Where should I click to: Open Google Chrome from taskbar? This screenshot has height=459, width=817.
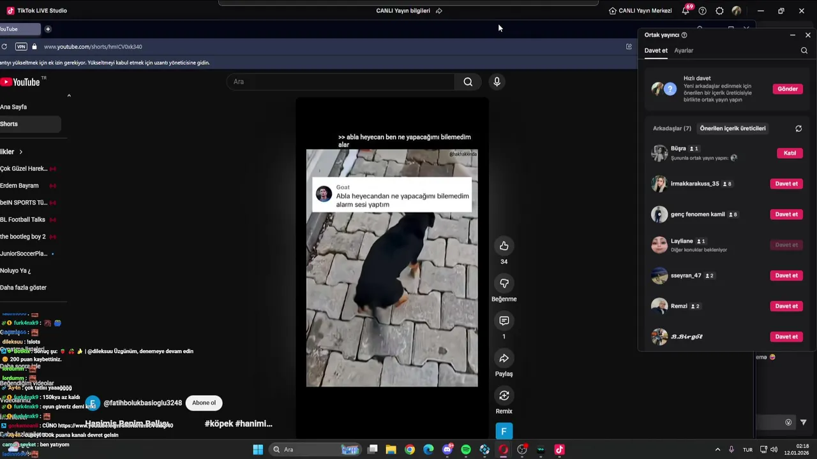click(x=410, y=449)
